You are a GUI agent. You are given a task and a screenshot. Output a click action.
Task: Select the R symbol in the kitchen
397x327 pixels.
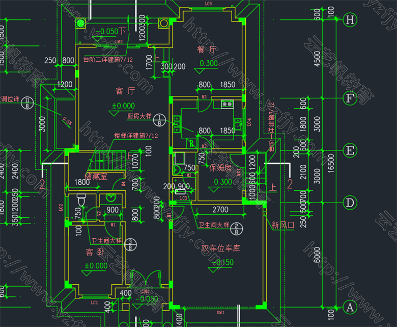pyautogui.click(x=192, y=143)
